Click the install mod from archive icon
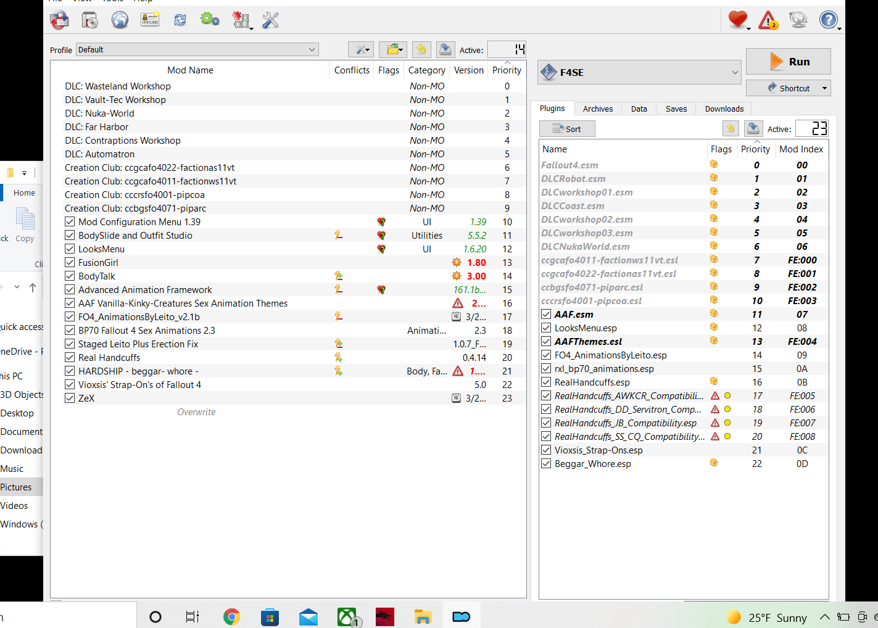The width and height of the screenshot is (878, 628). pyautogui.click(x=89, y=20)
